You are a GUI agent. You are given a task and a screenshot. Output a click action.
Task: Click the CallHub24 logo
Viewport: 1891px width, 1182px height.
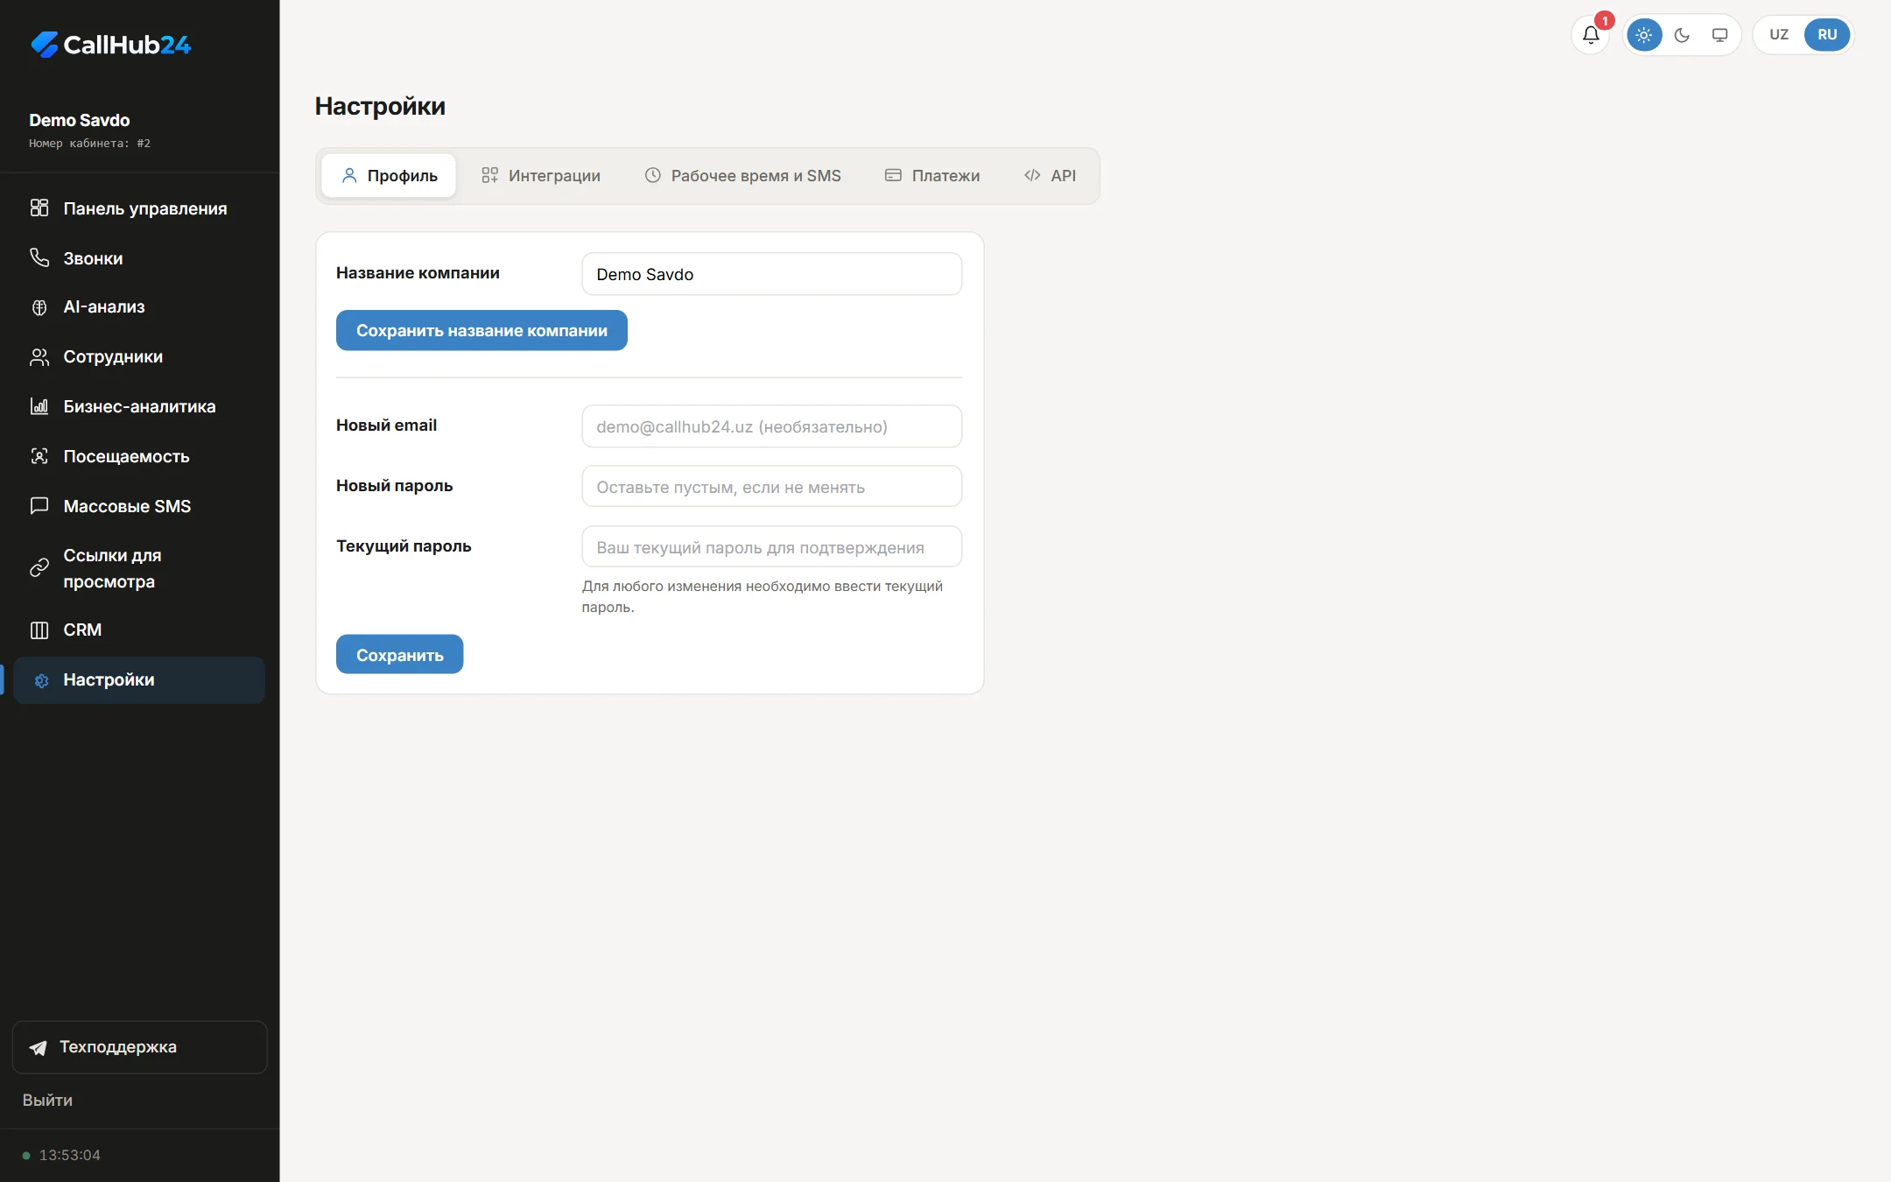[x=110, y=45]
